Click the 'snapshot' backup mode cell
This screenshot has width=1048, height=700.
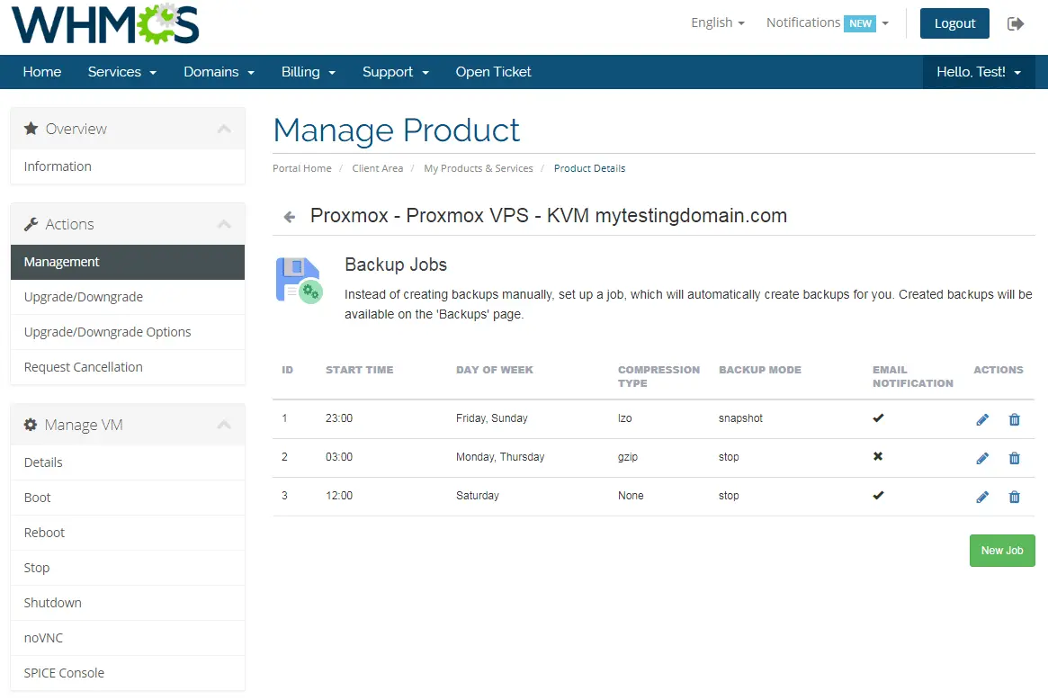click(740, 418)
